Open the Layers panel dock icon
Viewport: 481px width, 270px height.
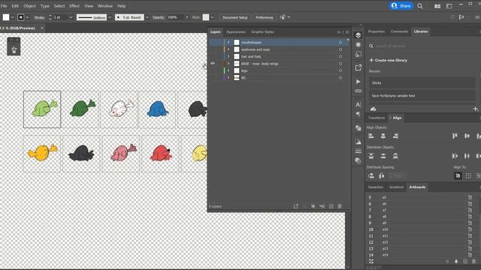[x=358, y=35]
